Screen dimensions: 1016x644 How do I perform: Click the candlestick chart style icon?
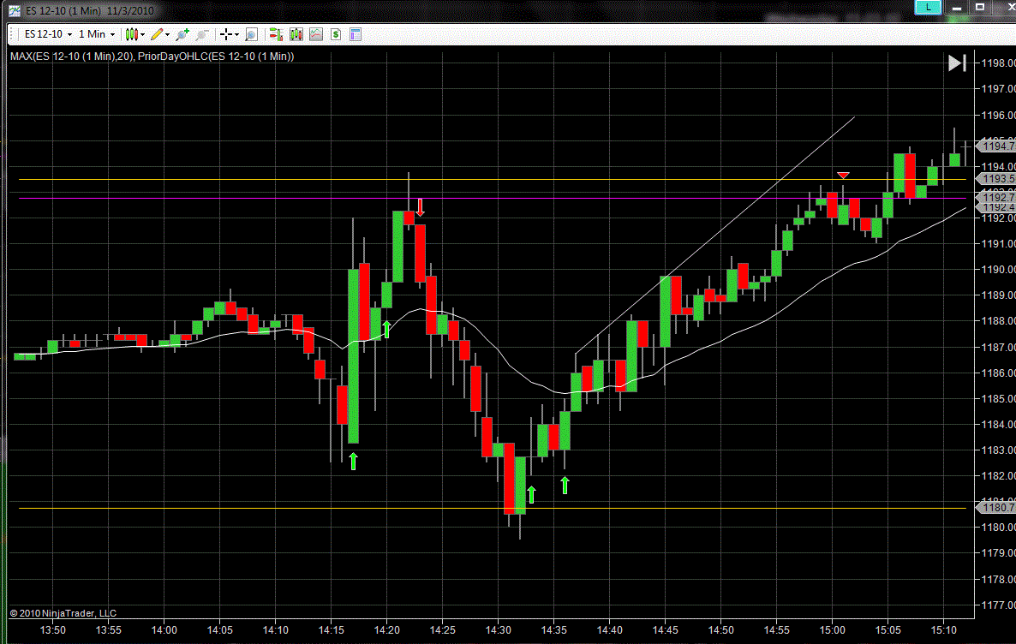(131, 34)
